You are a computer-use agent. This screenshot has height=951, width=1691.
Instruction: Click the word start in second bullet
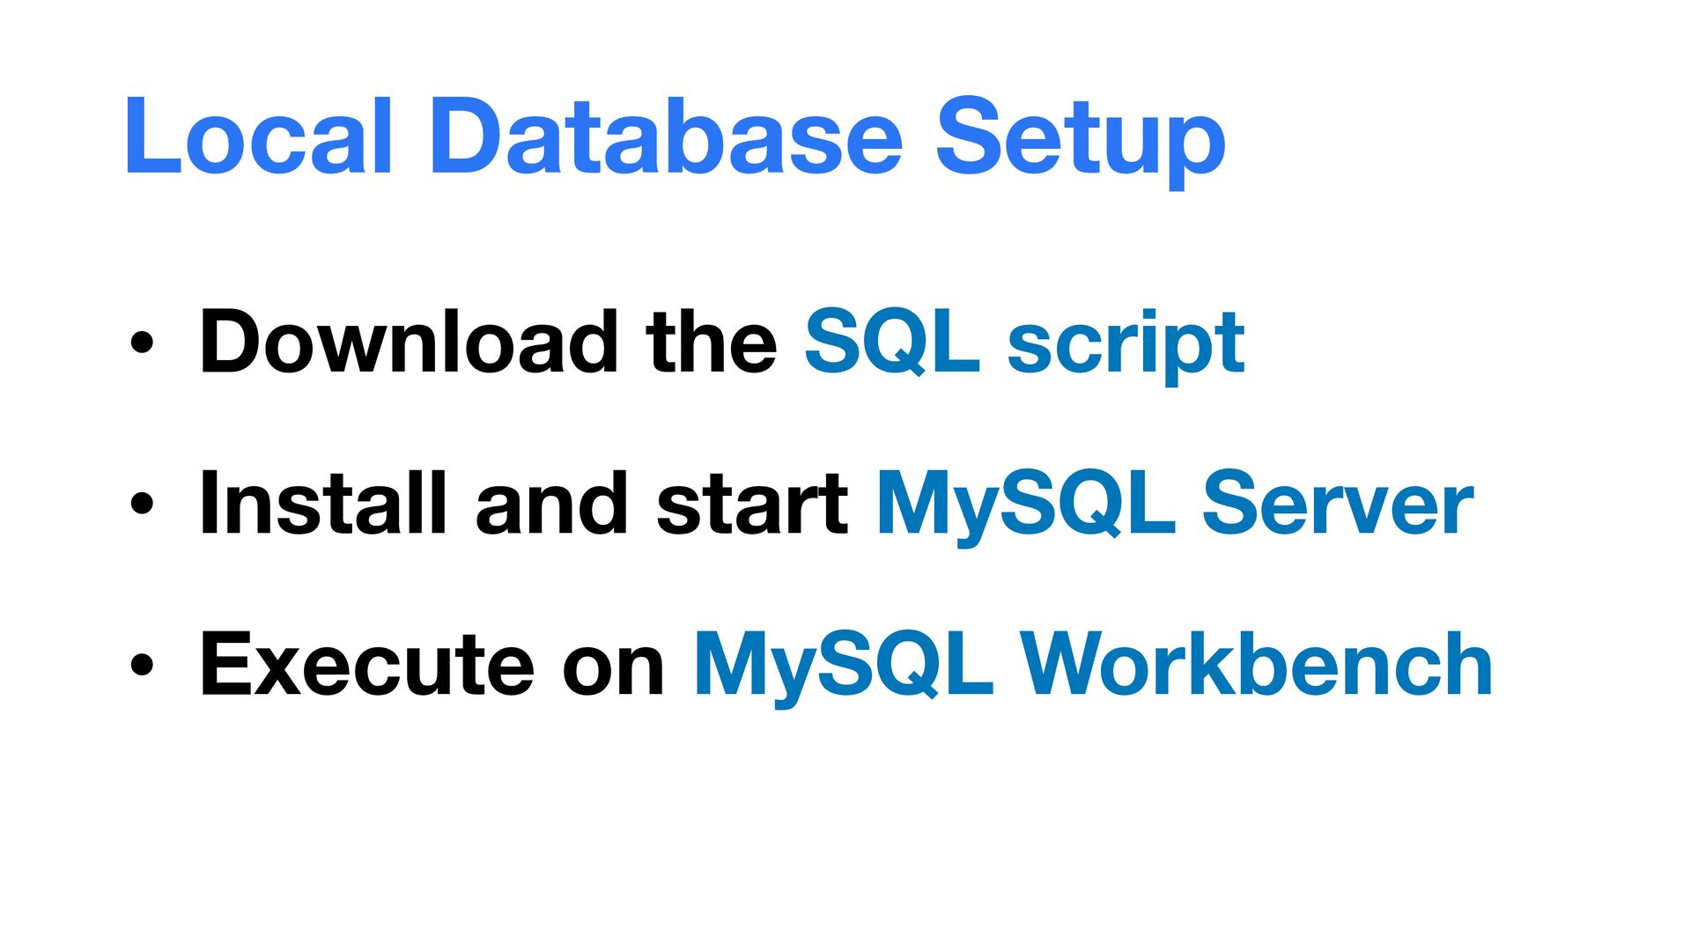point(753,504)
